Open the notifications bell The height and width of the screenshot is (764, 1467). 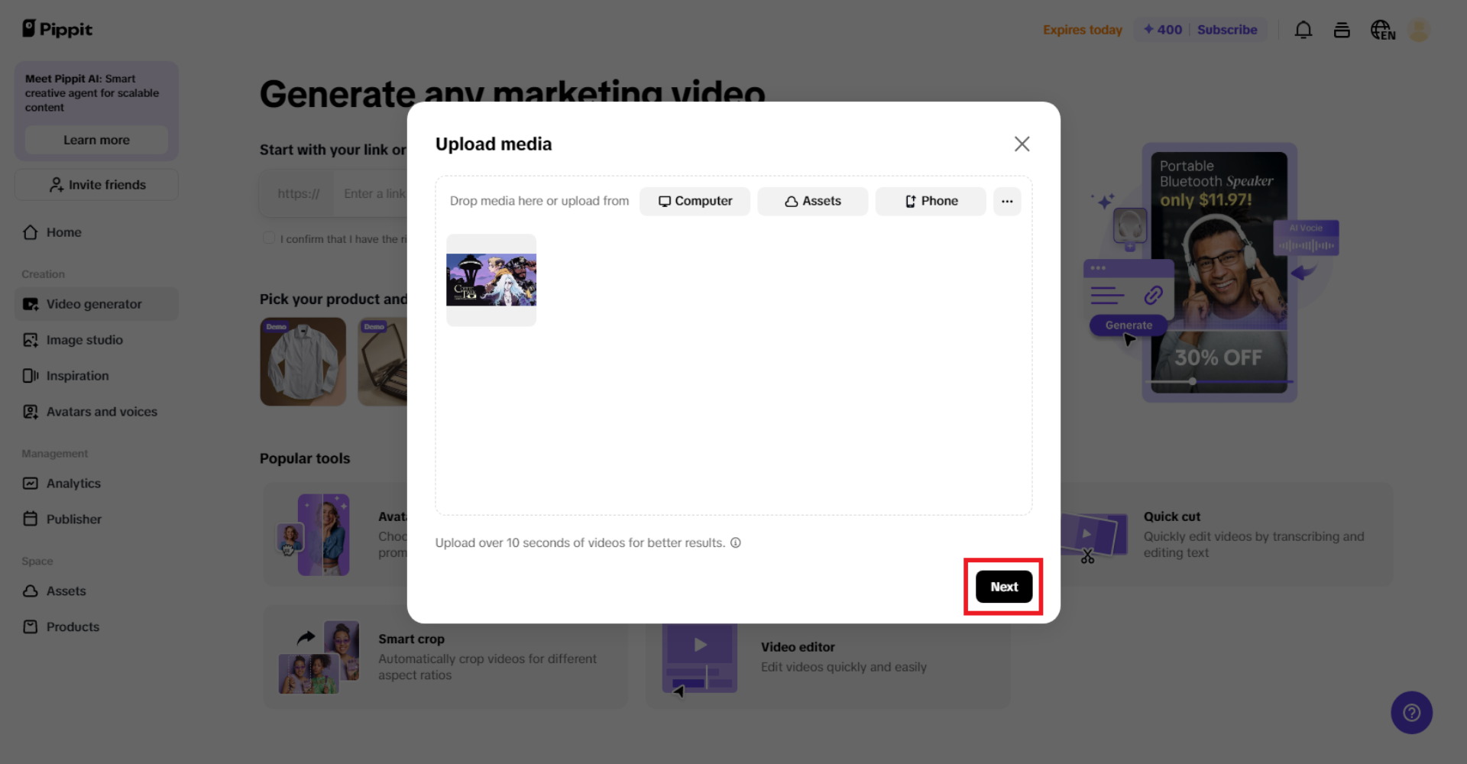click(1303, 29)
